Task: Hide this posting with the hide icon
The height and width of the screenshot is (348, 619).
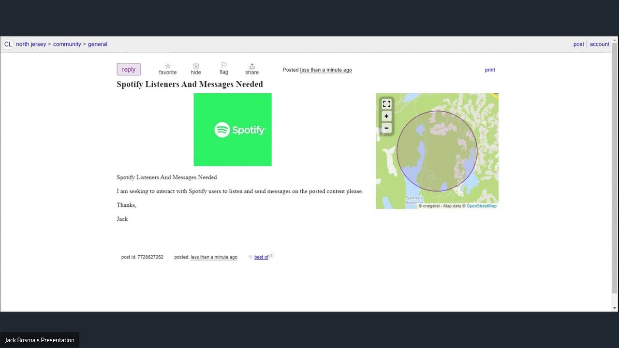Action: [196, 69]
